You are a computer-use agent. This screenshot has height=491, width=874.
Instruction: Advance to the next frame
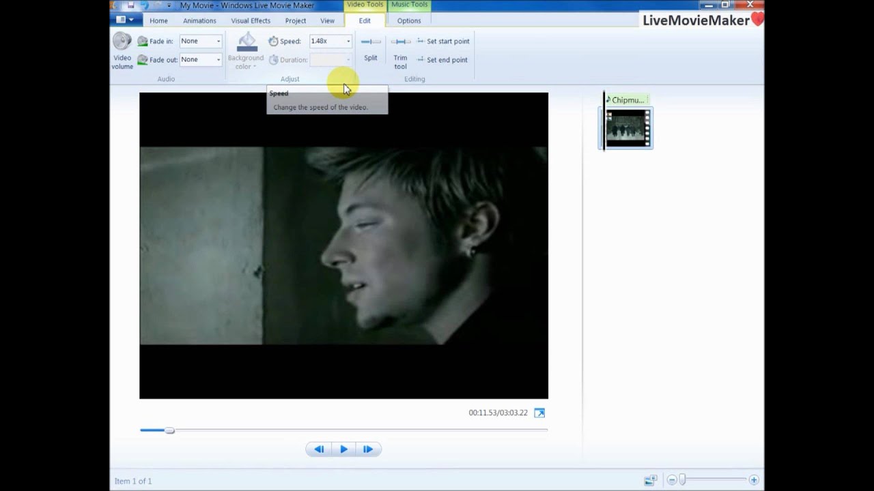(x=368, y=449)
